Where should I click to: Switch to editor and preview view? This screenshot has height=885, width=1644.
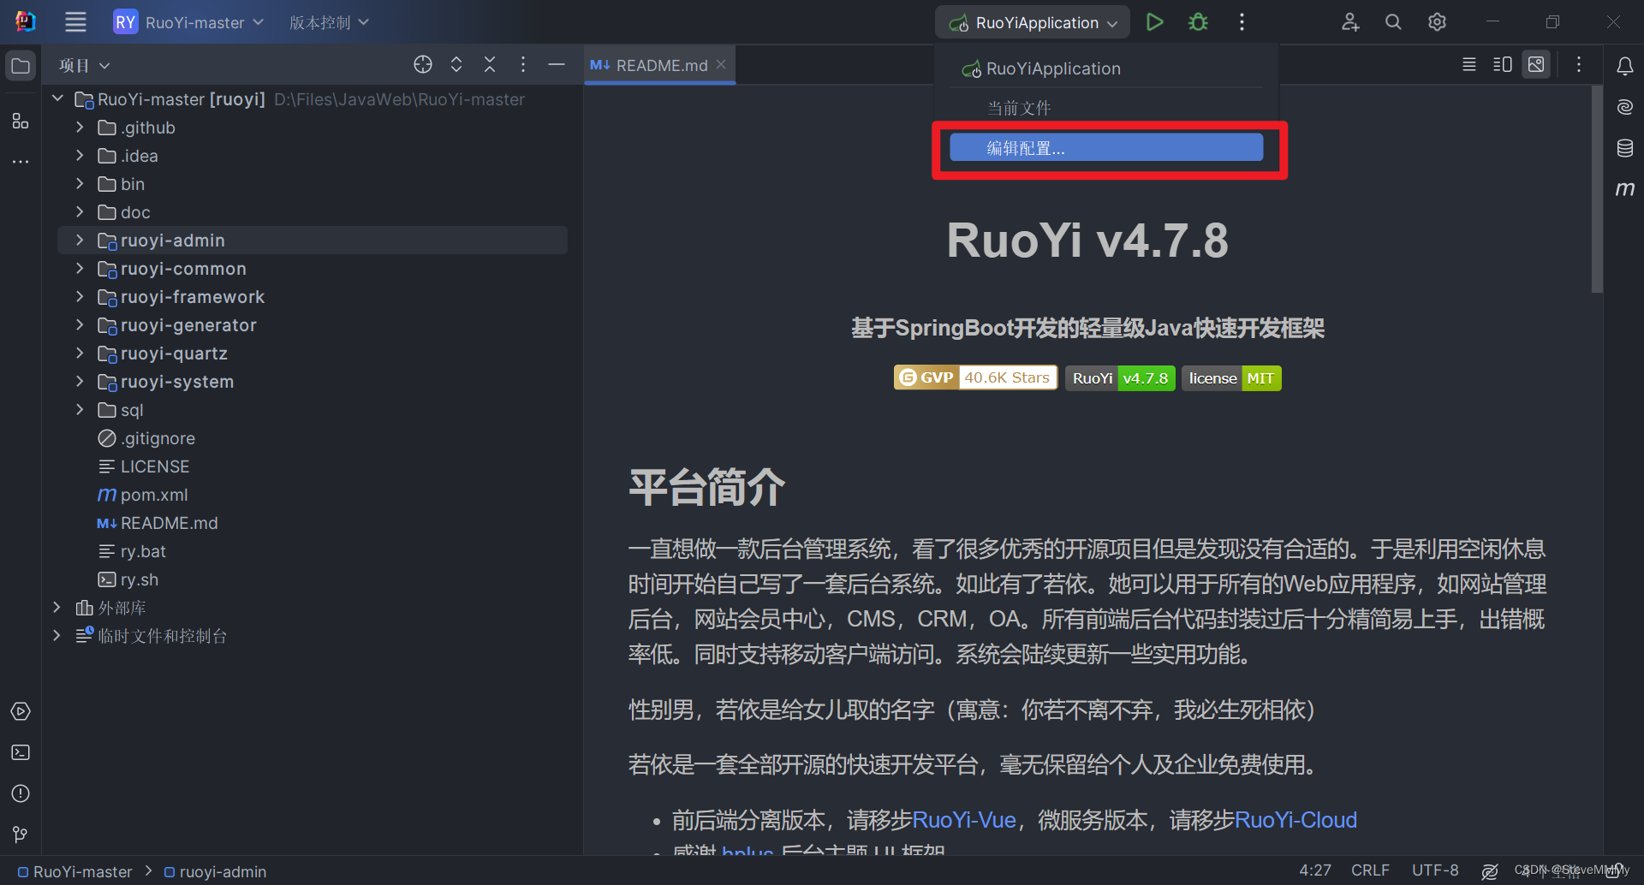point(1503,64)
